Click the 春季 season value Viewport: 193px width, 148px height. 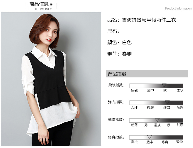point(127,54)
